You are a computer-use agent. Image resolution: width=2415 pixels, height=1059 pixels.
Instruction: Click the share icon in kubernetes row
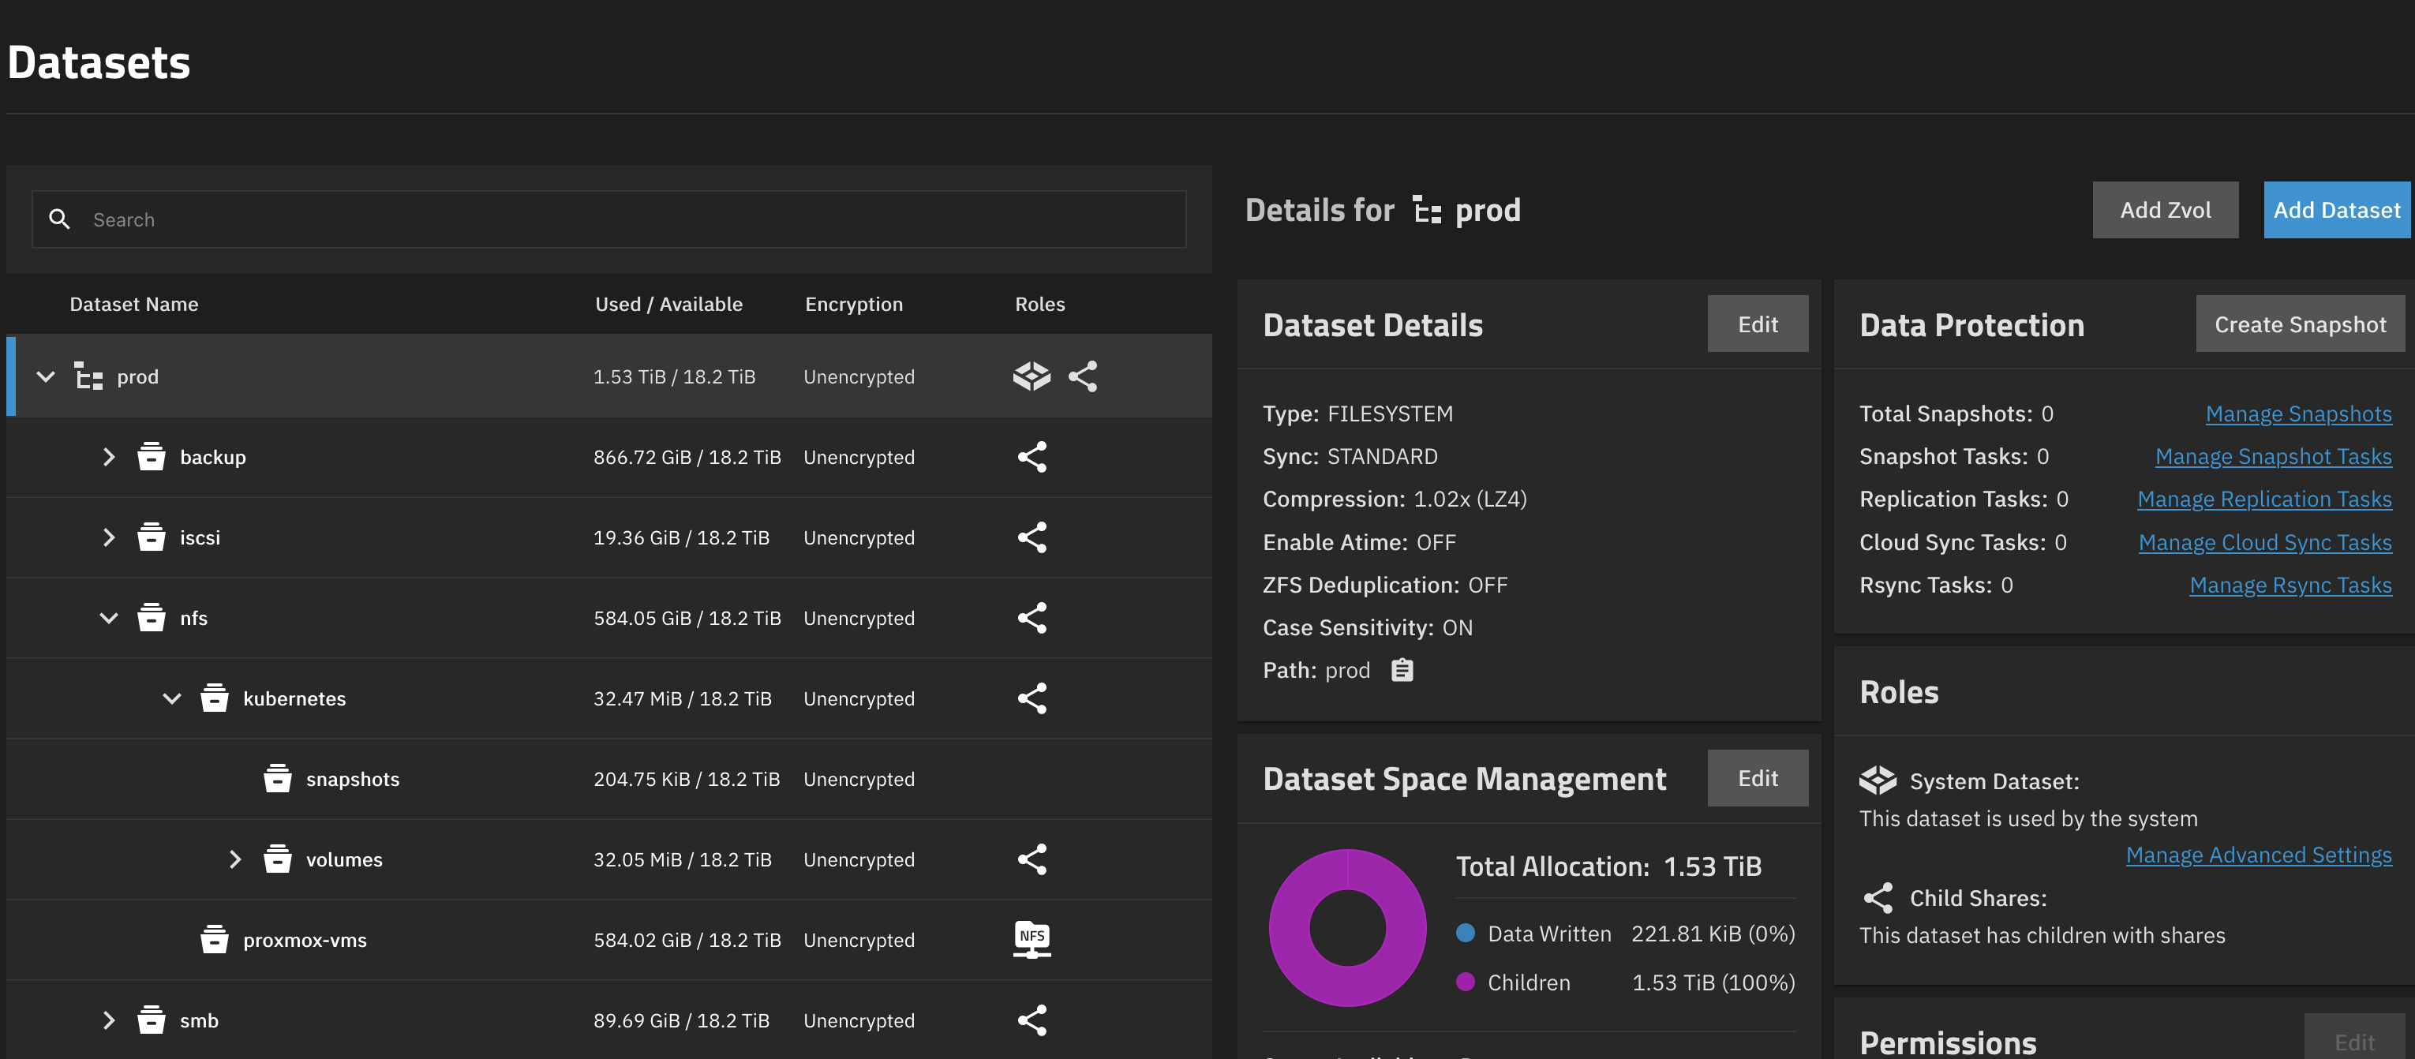[x=1032, y=698]
